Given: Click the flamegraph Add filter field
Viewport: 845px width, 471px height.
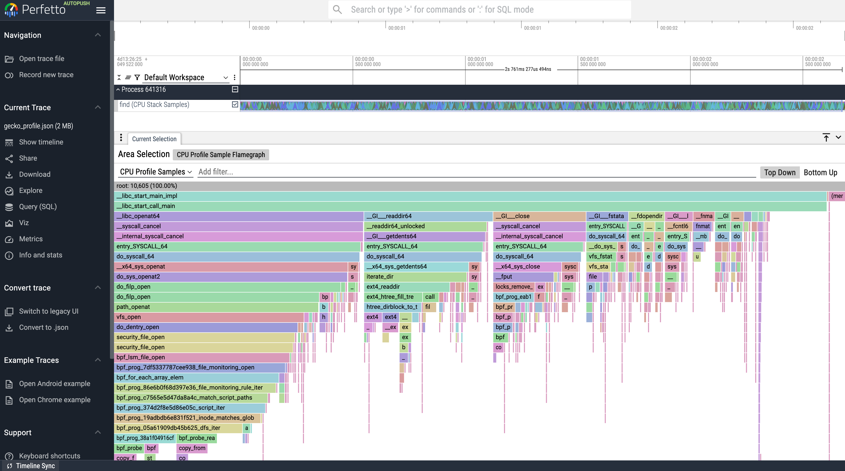Looking at the screenshot, I should click(x=476, y=172).
